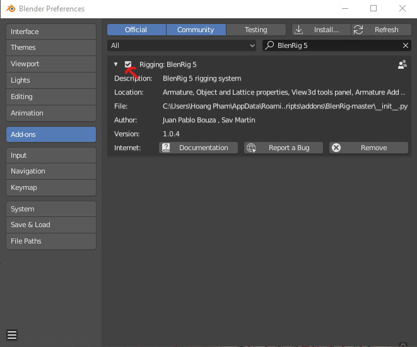
Task: Clear the BlenRig 5 search text
Action: pos(405,45)
